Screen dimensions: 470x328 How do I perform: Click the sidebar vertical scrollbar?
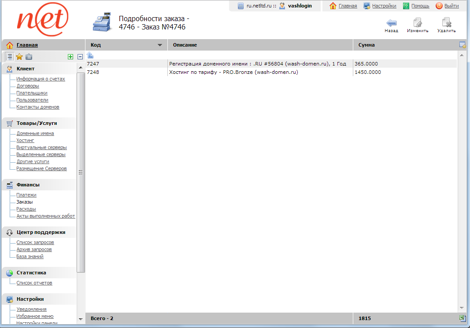pos(81,171)
